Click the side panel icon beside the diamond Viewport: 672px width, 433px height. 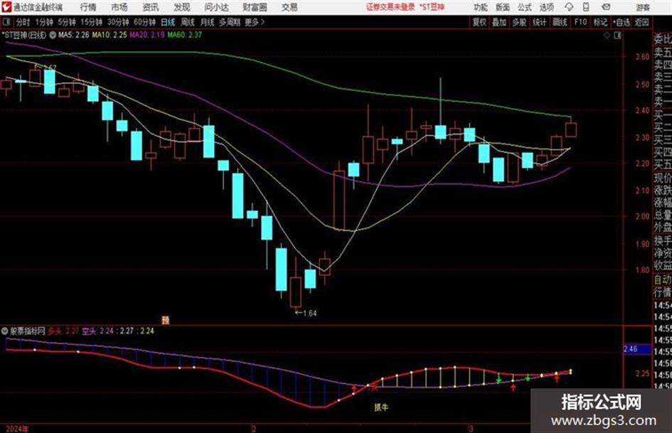pos(617,36)
